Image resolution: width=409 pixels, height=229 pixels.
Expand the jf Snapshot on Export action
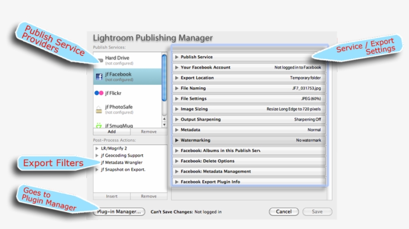97,170
